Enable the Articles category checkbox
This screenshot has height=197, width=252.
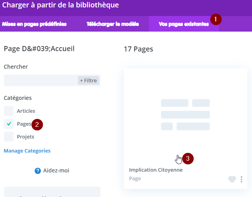click(9, 111)
